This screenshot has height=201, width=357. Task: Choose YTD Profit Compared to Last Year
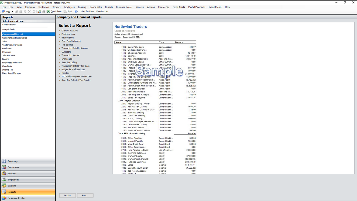click(x=77, y=77)
